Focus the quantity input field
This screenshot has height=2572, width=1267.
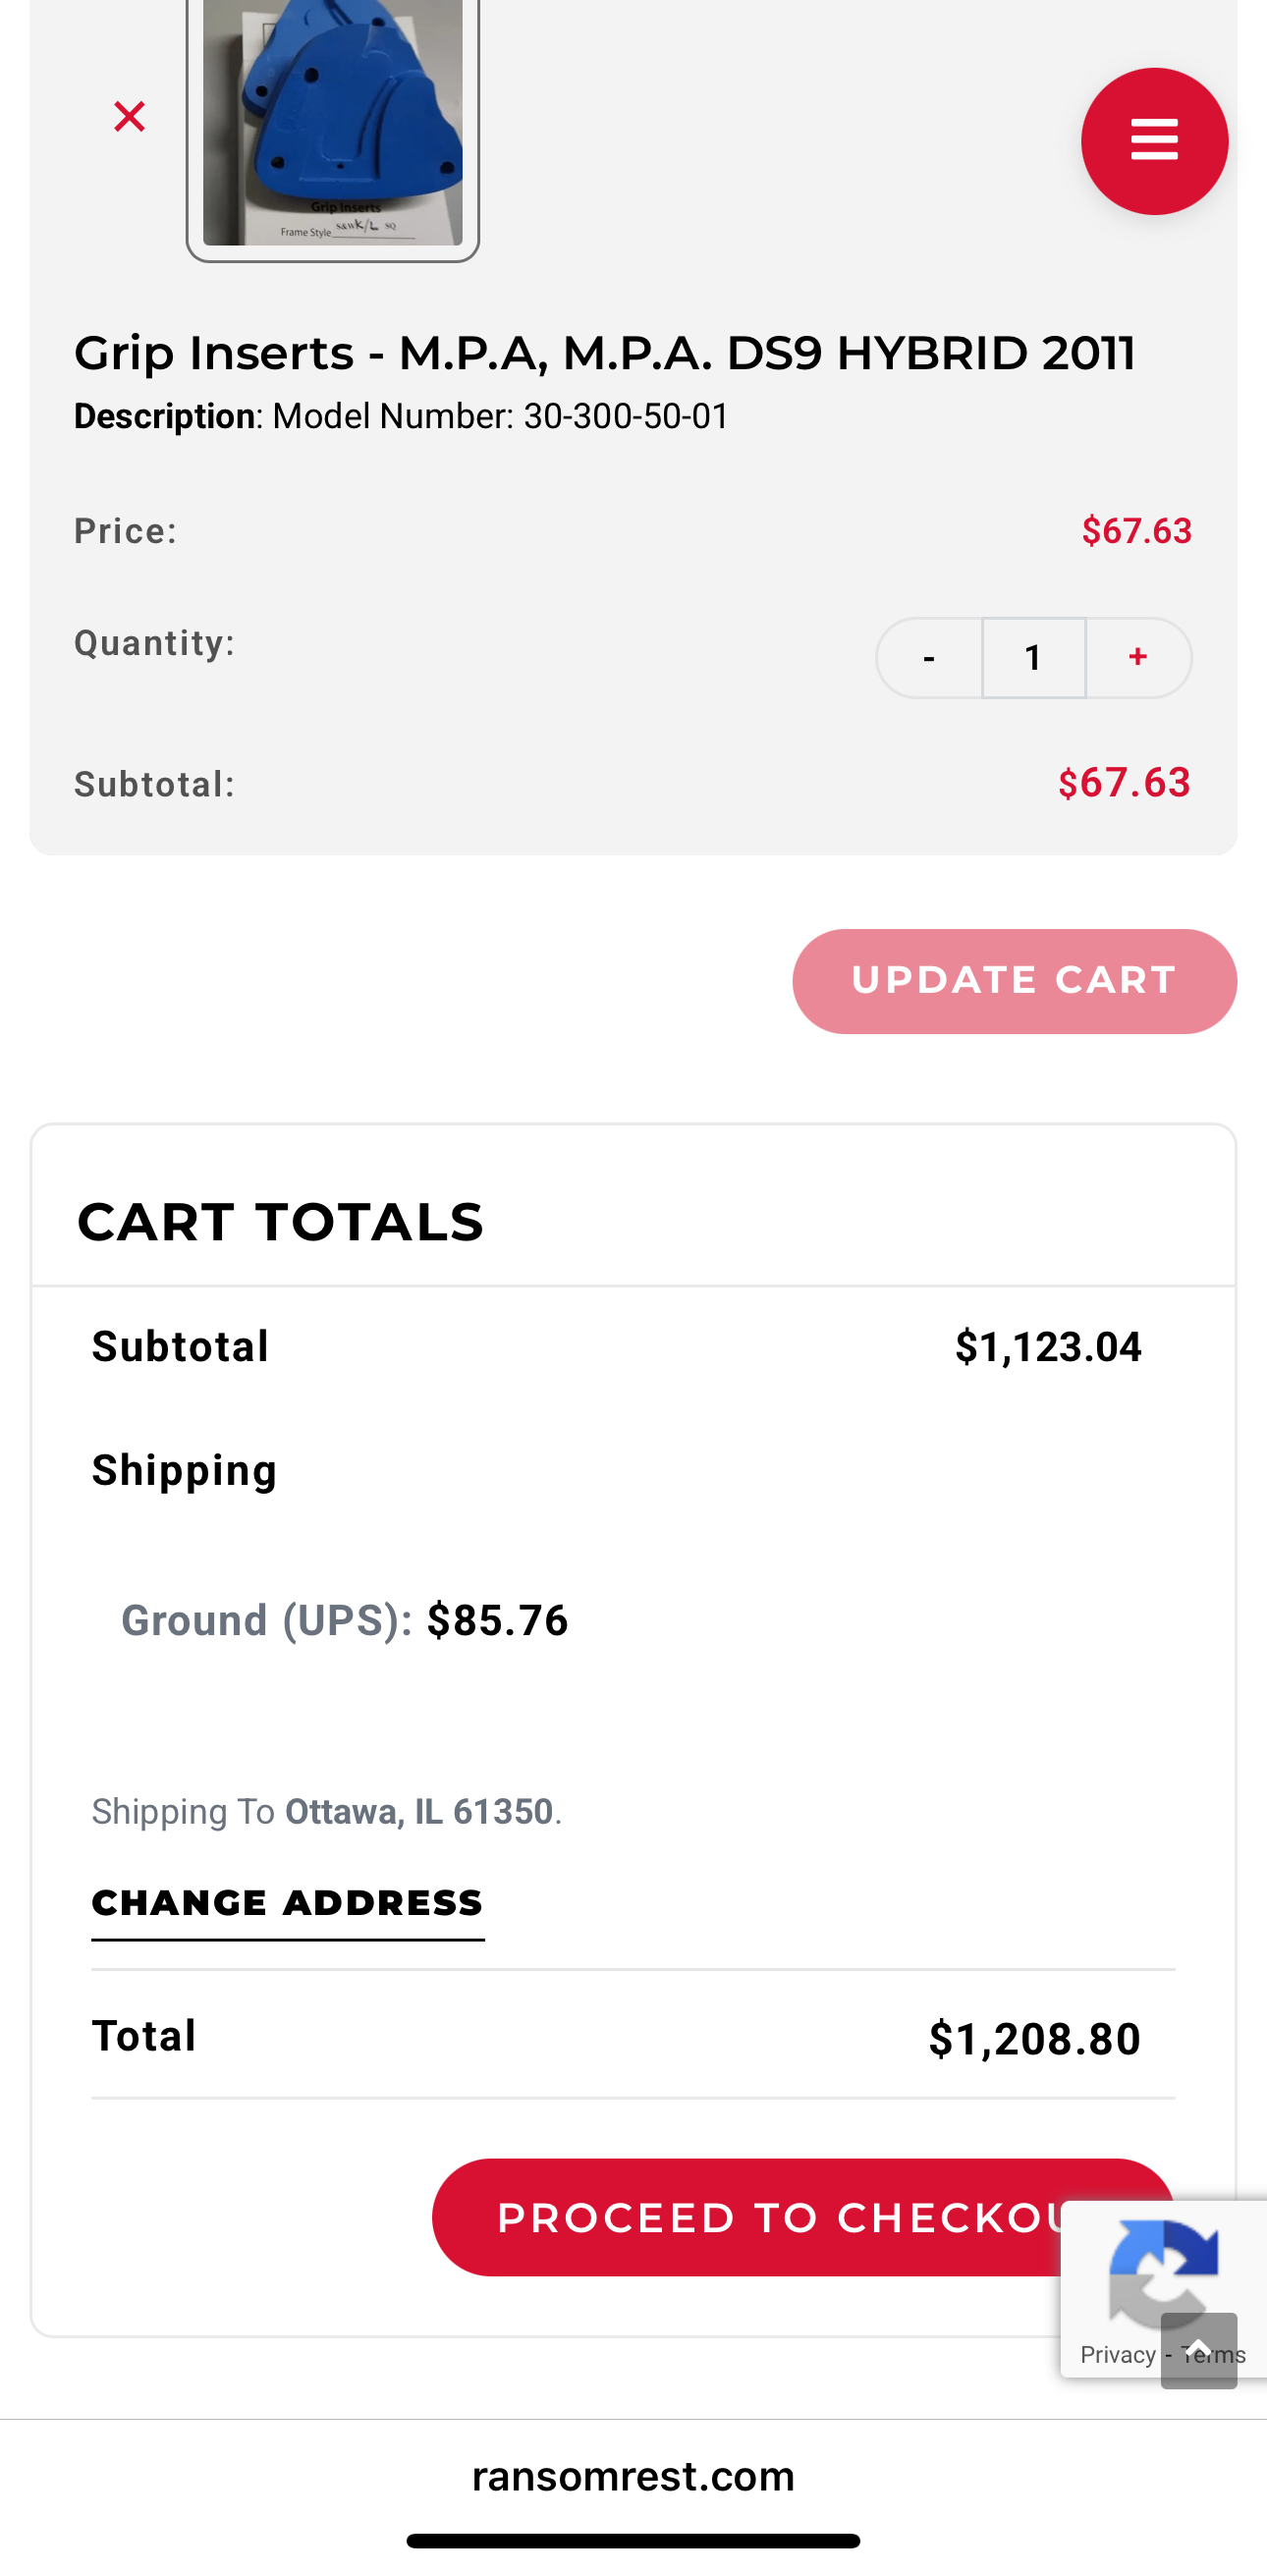point(1033,658)
